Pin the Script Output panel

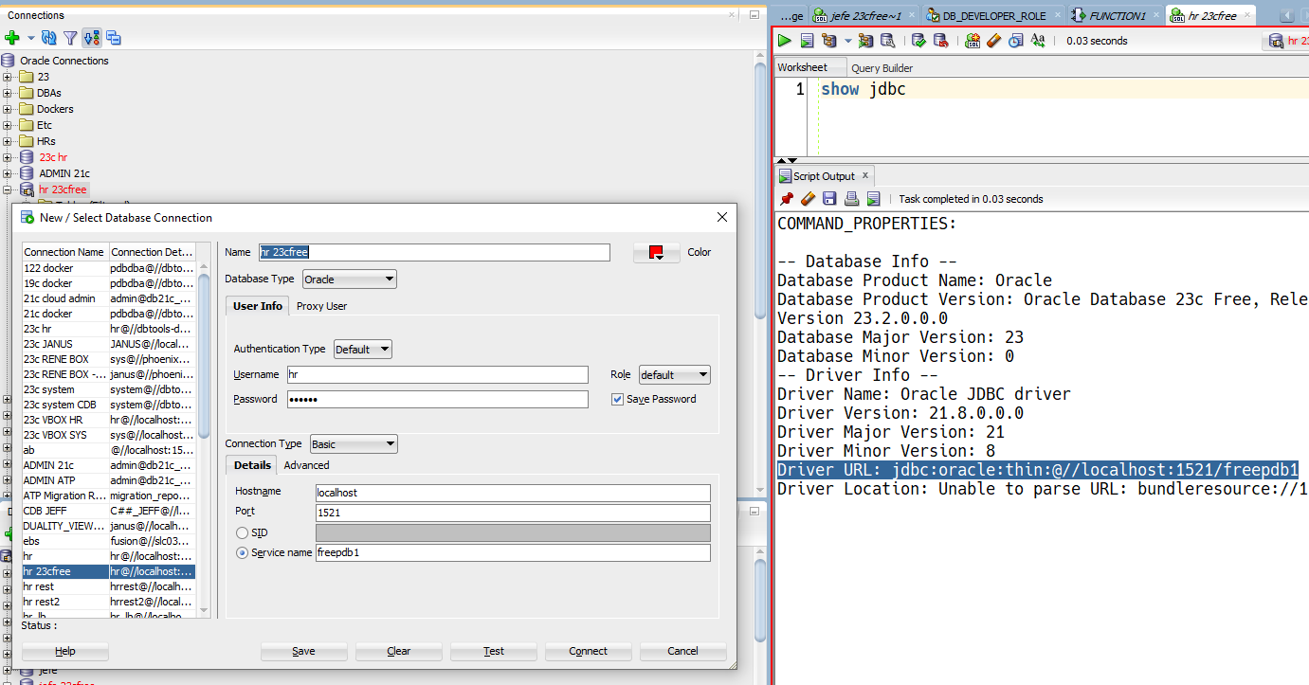pos(786,199)
